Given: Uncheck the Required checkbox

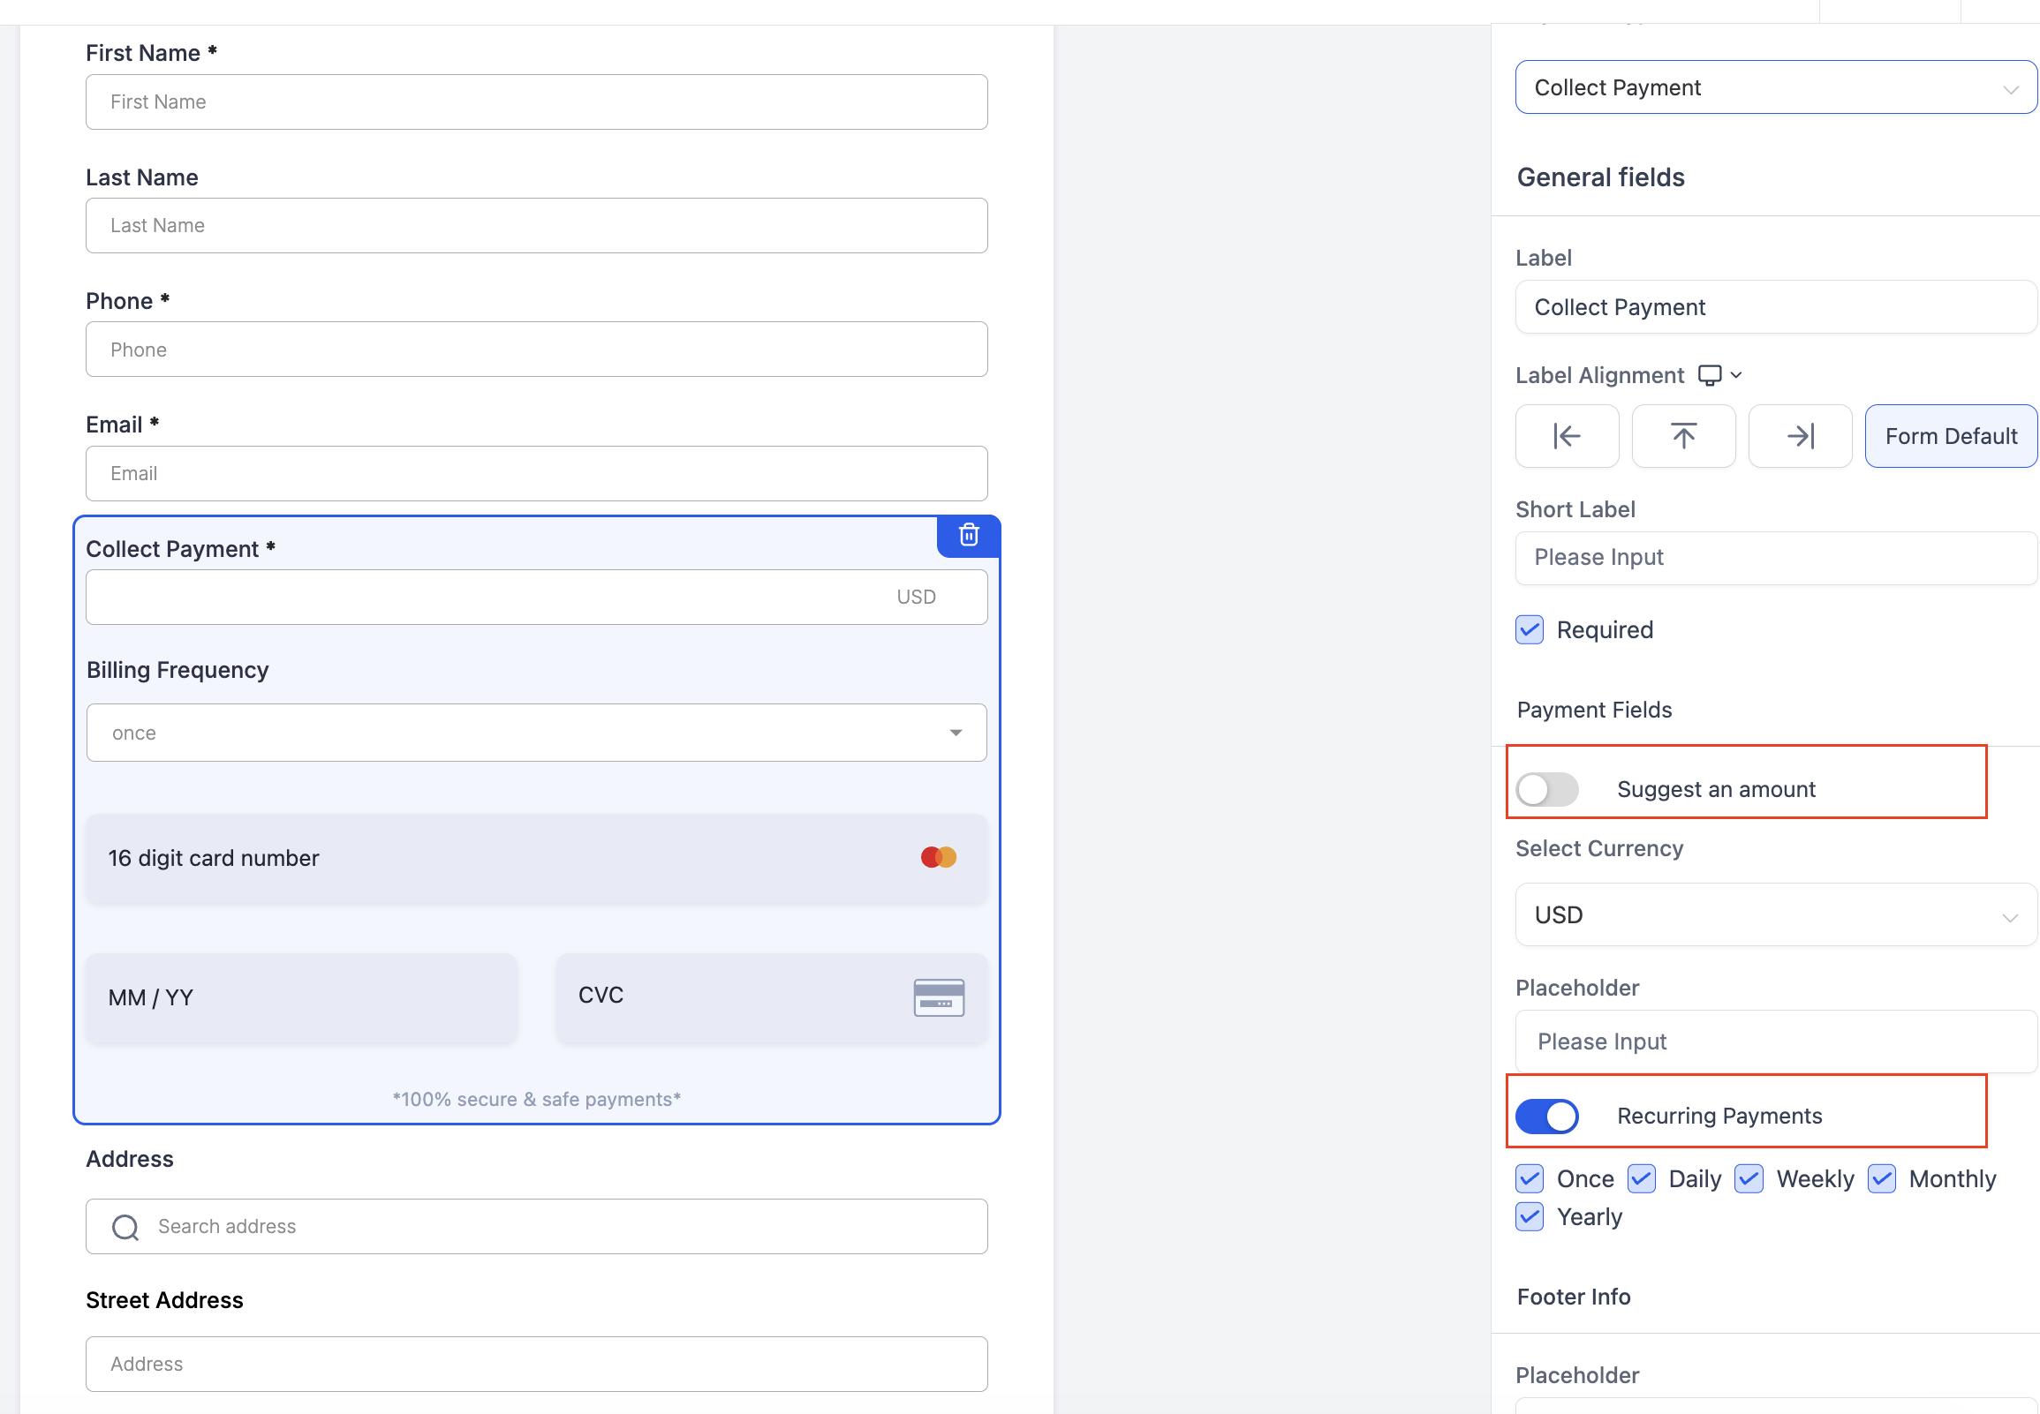Looking at the screenshot, I should [x=1530, y=630].
